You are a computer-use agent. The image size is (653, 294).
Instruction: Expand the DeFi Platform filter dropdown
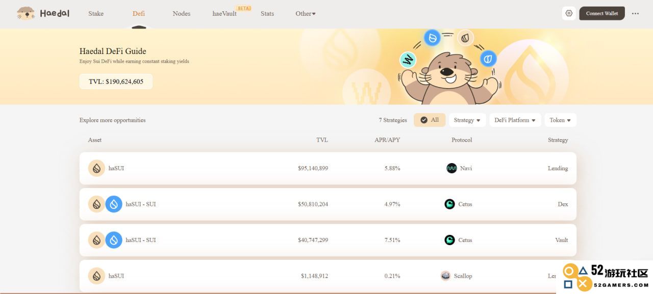(515, 120)
